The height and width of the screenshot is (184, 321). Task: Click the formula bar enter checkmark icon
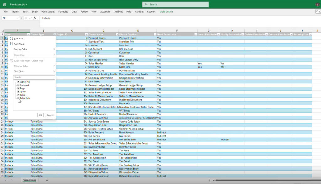point(30,18)
